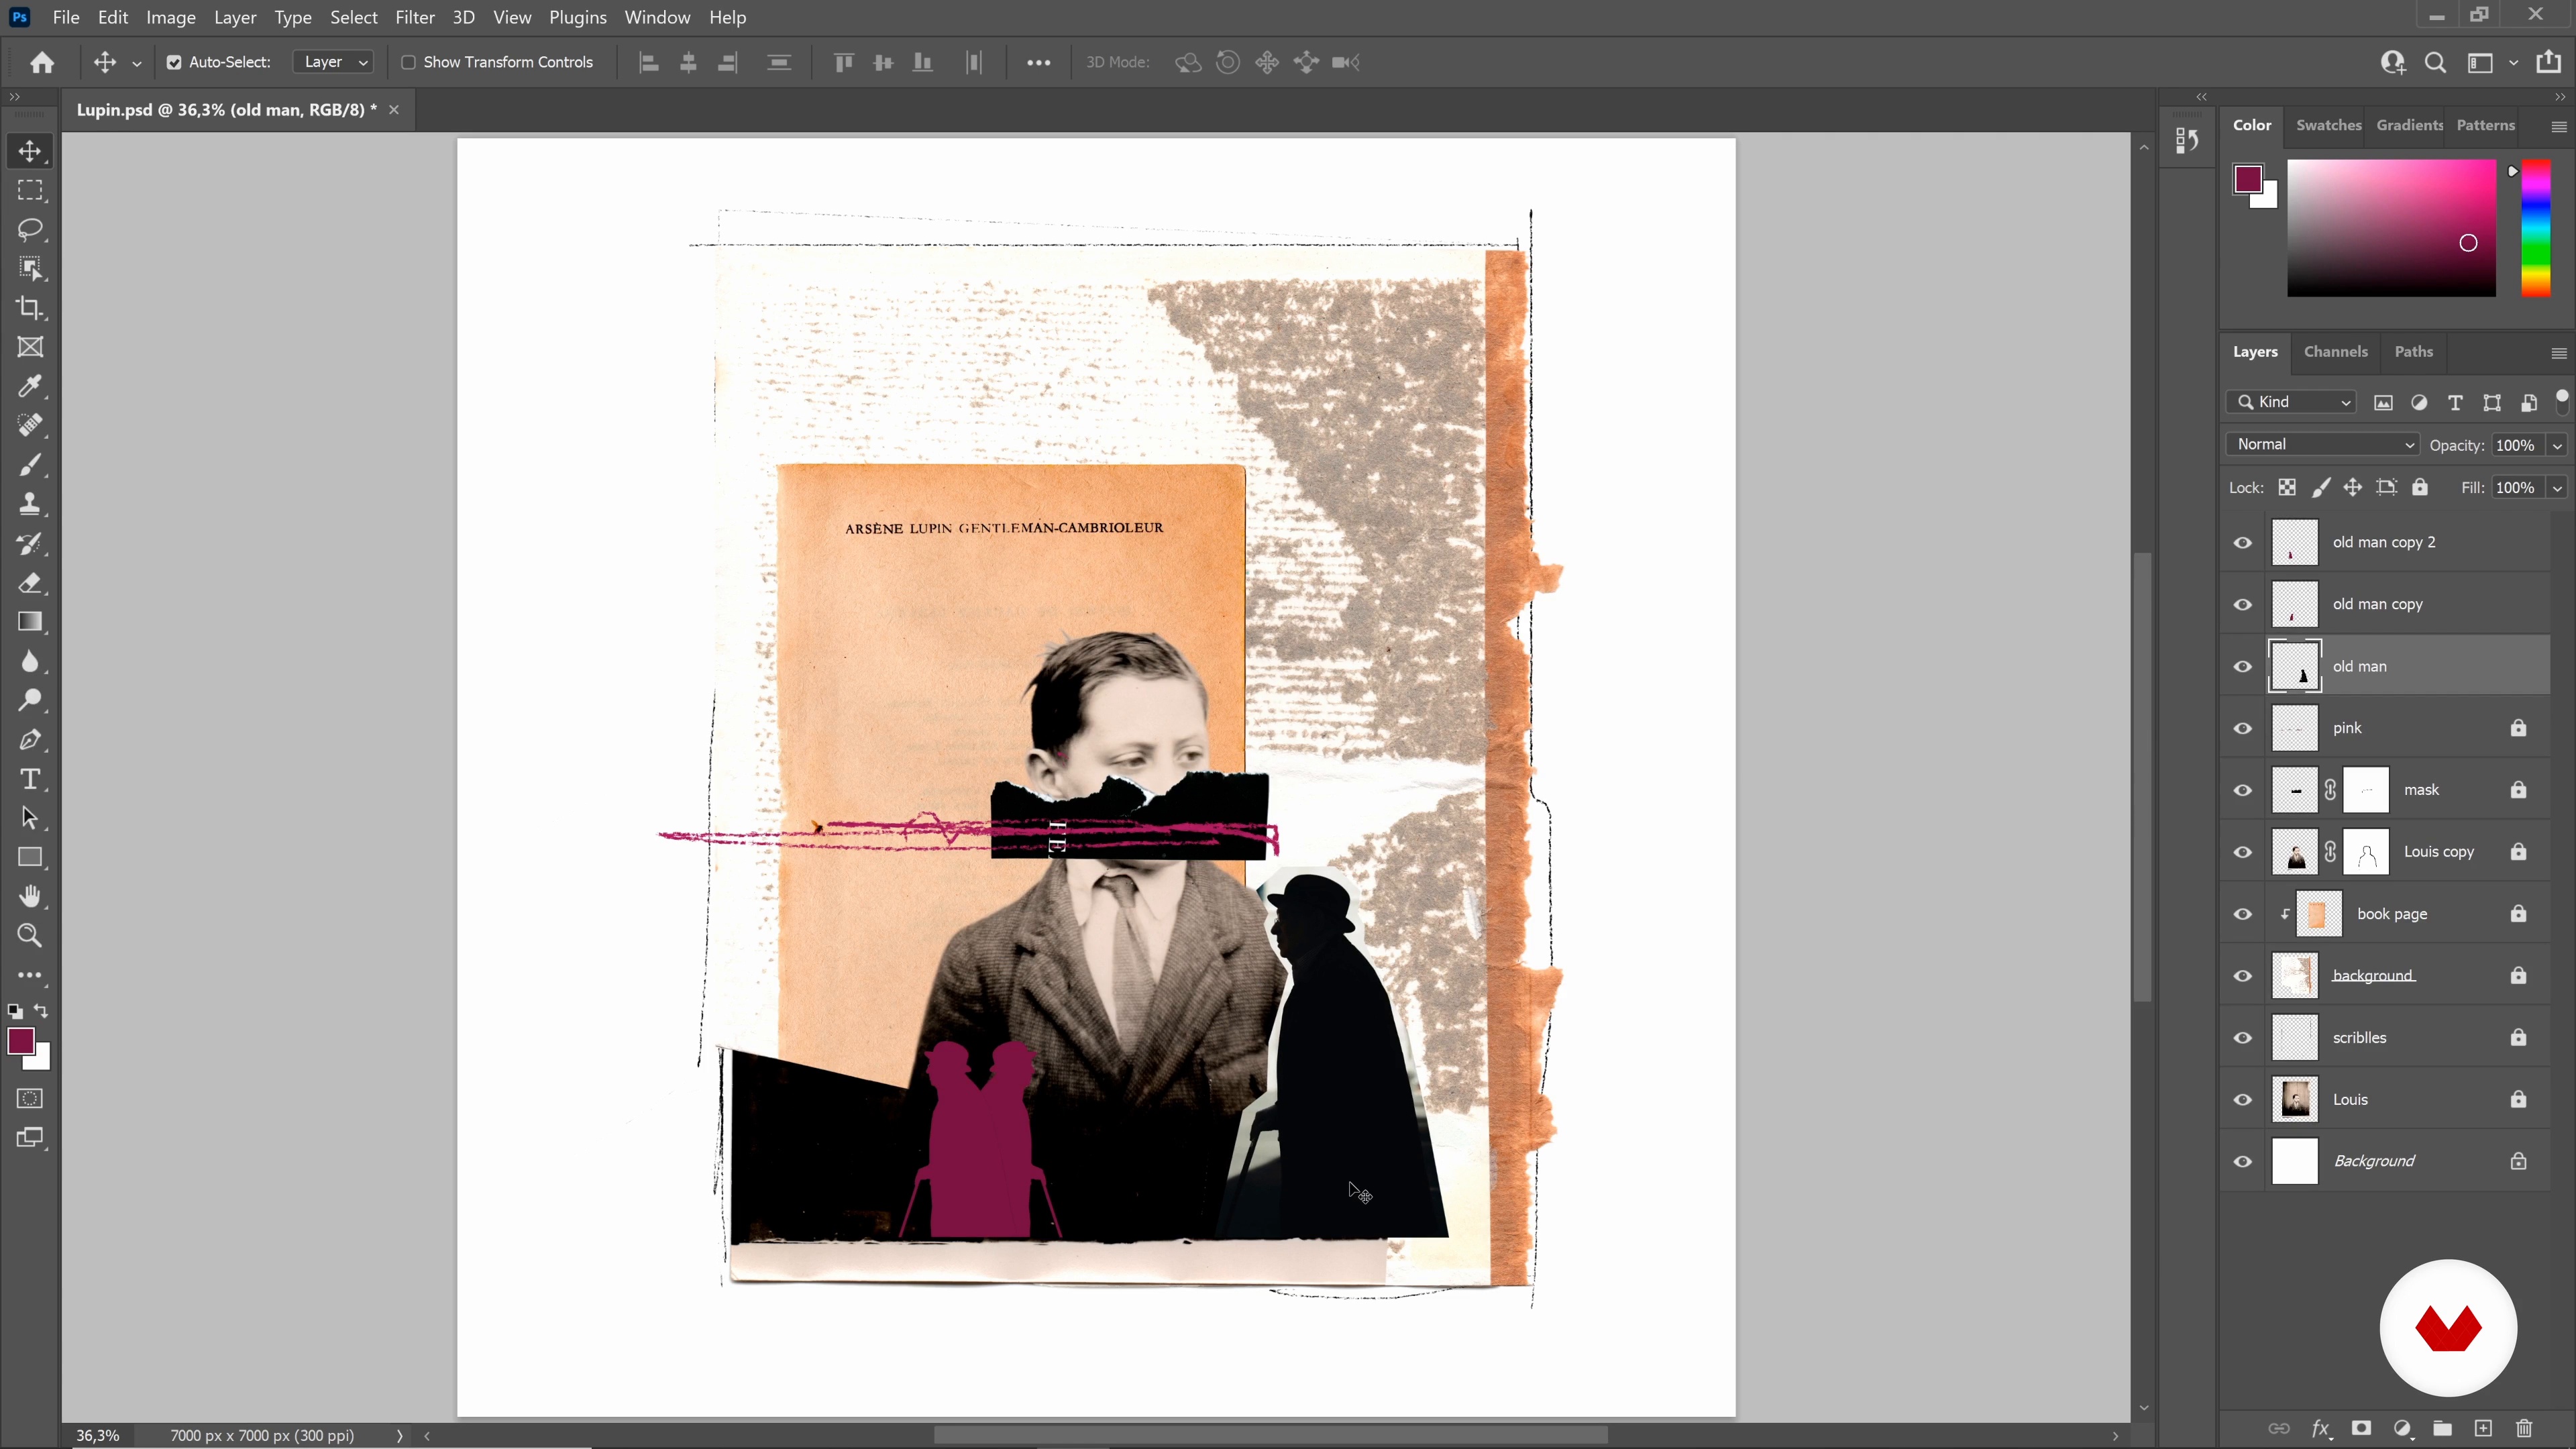Screen dimensions: 2576x1449
Task: Select the Pen tool
Action: pyautogui.click(x=30, y=739)
